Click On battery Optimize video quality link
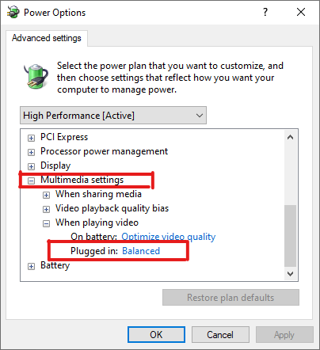320x350 pixels. click(x=169, y=237)
